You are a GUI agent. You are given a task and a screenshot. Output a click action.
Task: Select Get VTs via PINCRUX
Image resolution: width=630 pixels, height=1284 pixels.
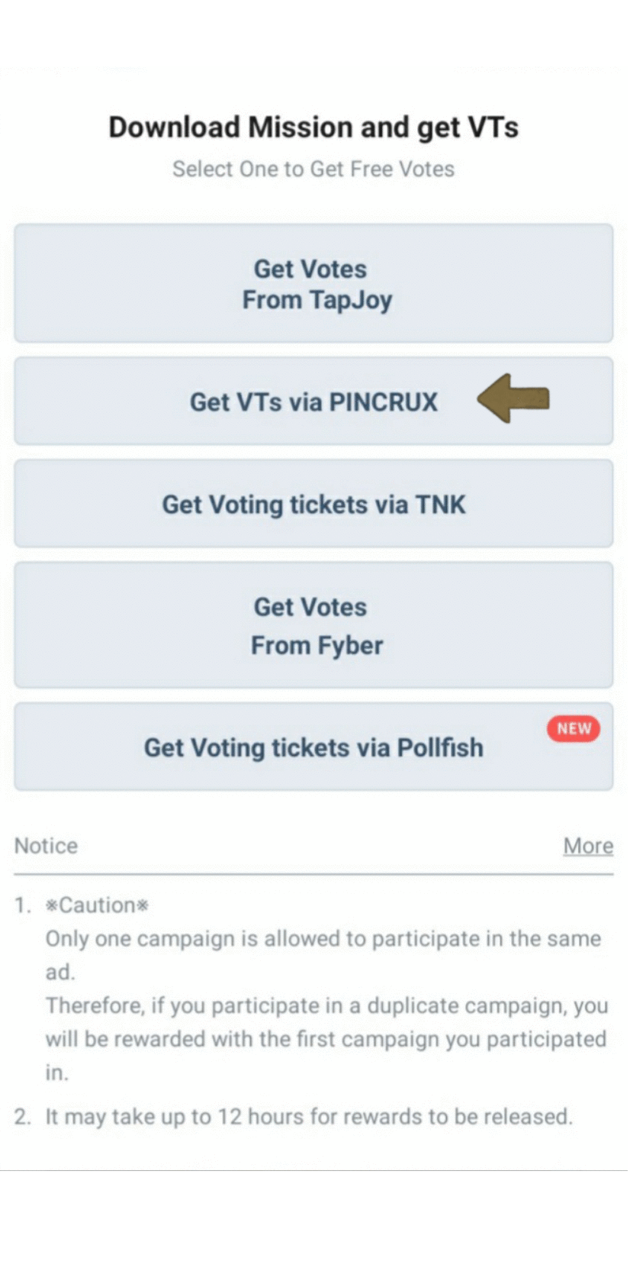click(x=313, y=402)
